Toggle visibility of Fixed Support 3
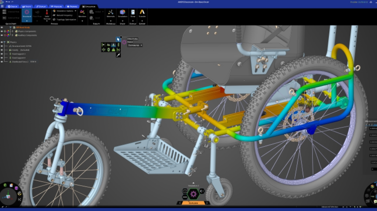377x211 pixels. click(2, 54)
